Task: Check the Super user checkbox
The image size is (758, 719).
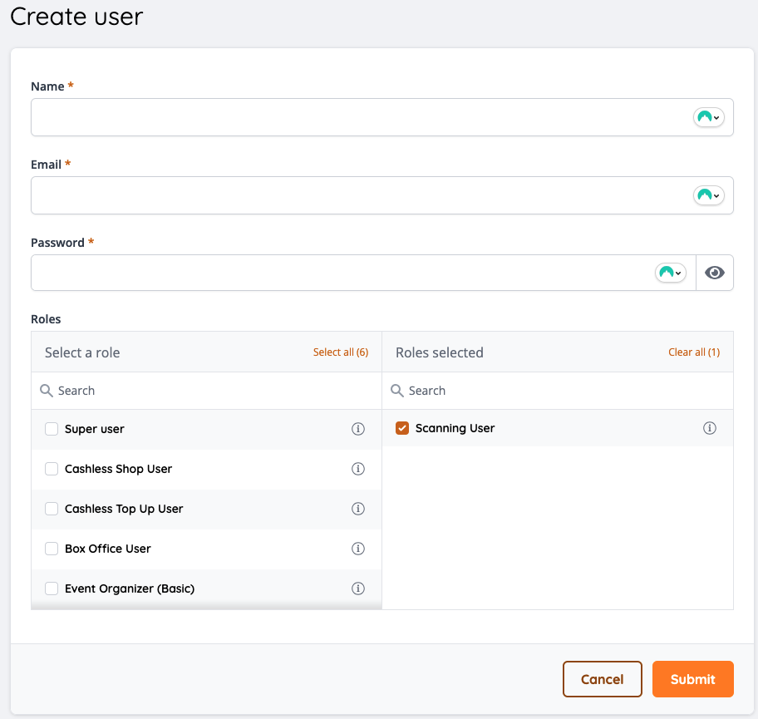Action: point(52,429)
